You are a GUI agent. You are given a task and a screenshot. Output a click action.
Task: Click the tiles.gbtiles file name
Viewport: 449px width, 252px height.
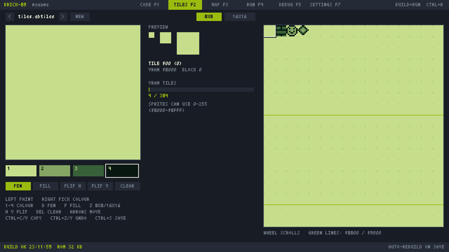[x=36, y=16]
